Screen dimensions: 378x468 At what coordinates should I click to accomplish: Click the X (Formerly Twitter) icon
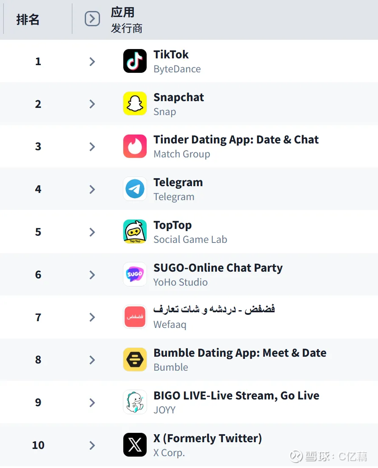(x=135, y=445)
